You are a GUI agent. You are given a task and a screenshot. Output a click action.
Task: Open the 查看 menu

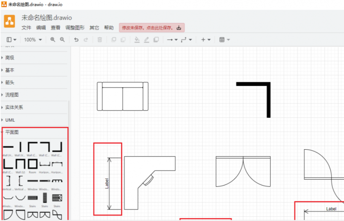click(x=55, y=28)
